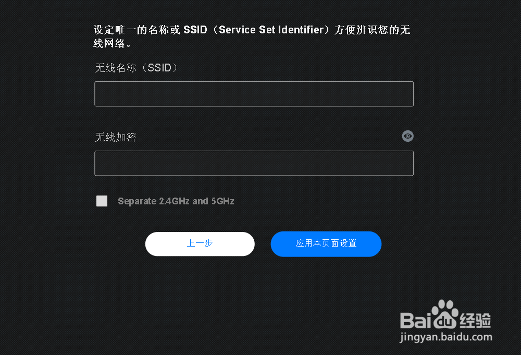Click the '2.4GHz' word beside the checkbox
Image resolution: width=521 pixels, height=355 pixels.
[x=174, y=201]
